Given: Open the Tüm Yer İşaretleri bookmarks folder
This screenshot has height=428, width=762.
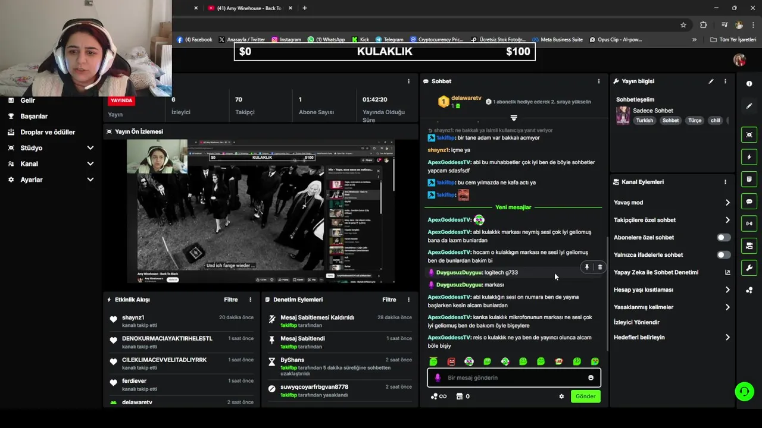Looking at the screenshot, I should click(x=733, y=40).
